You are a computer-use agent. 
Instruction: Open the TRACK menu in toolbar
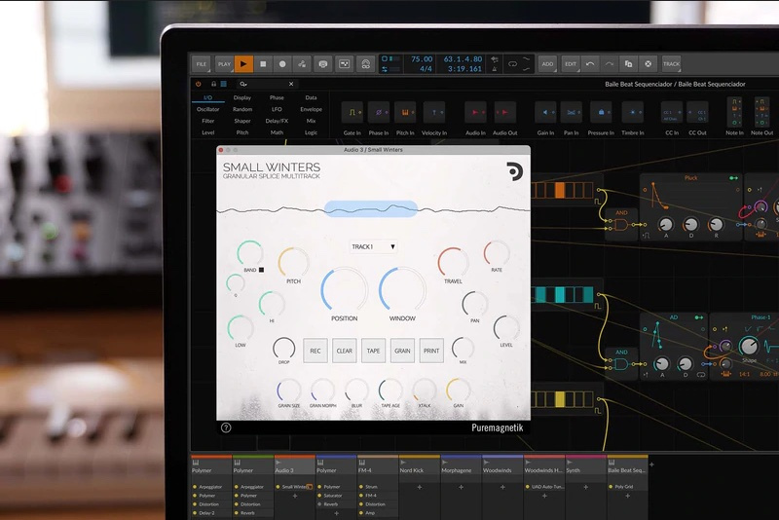point(671,64)
